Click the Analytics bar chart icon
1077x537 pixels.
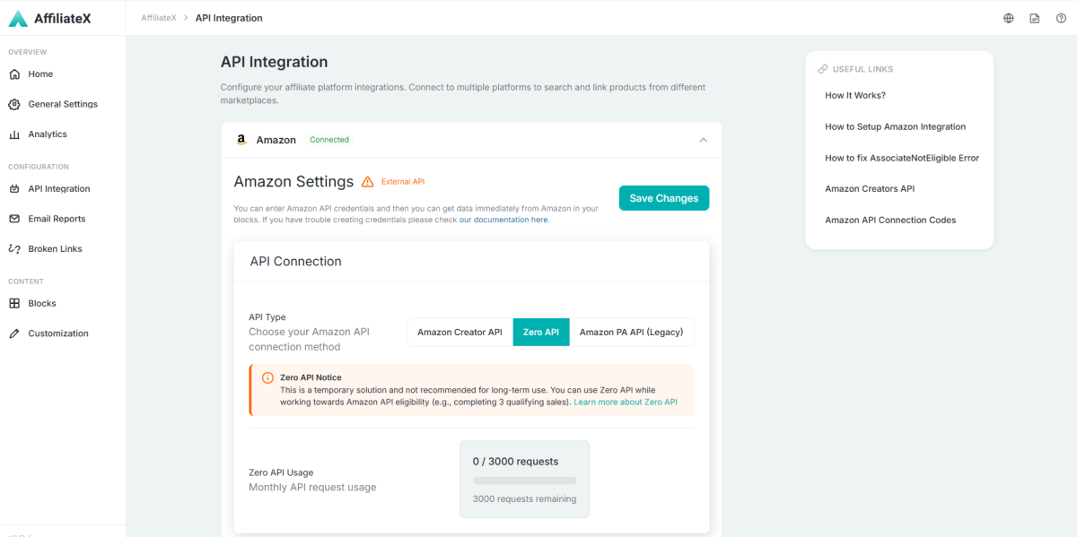pyautogui.click(x=14, y=134)
